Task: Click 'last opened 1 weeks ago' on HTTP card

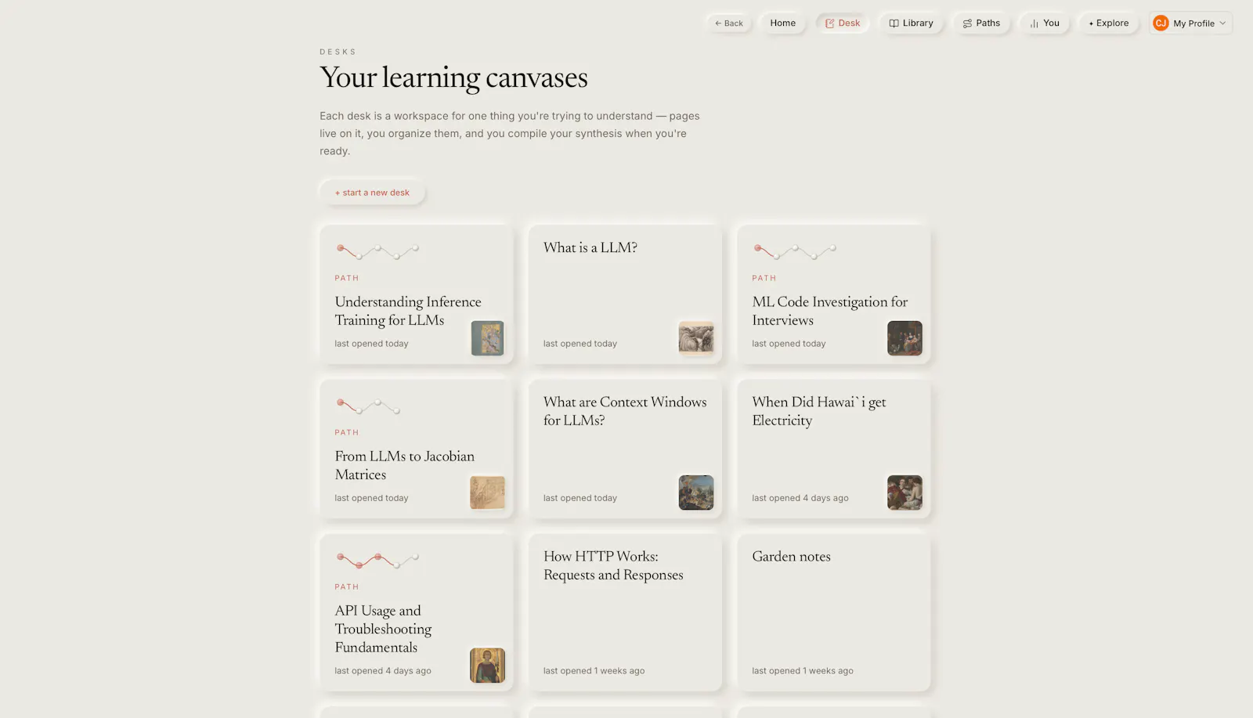Action: (594, 671)
